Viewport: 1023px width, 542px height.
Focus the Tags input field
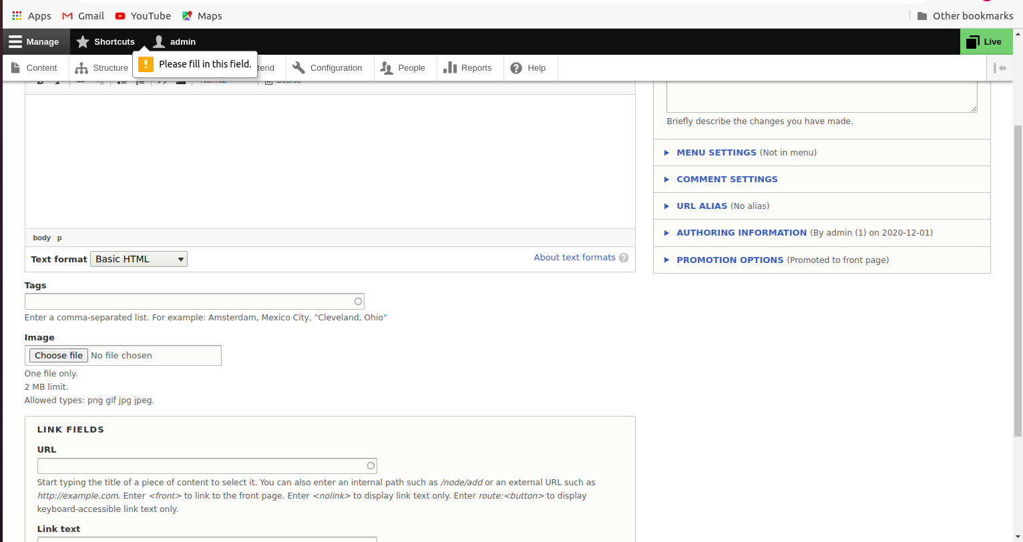(x=194, y=301)
